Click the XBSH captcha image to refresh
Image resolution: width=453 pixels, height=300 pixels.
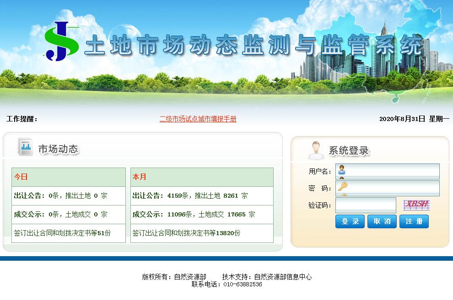[x=416, y=205]
